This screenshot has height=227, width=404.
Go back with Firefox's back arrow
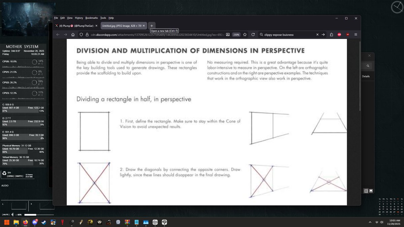(x=58, y=34)
